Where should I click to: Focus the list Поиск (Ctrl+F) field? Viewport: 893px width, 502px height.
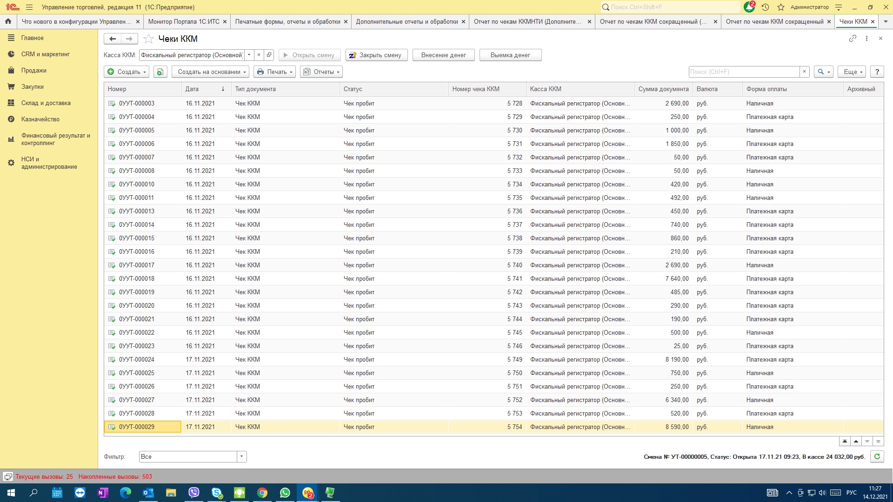point(744,72)
